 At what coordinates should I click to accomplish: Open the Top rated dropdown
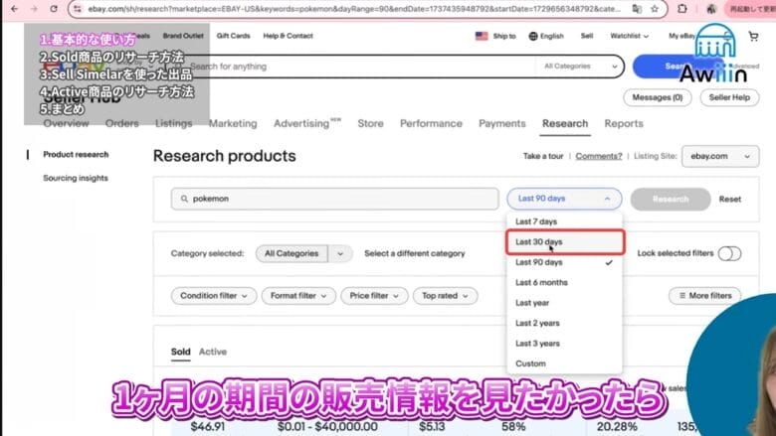(x=445, y=296)
